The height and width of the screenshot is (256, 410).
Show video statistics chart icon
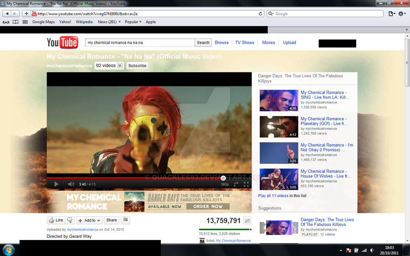pyautogui.click(x=247, y=220)
